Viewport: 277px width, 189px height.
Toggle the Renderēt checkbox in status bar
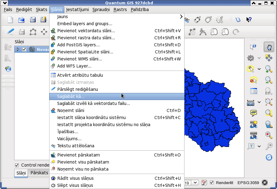pyautogui.click(x=212, y=183)
